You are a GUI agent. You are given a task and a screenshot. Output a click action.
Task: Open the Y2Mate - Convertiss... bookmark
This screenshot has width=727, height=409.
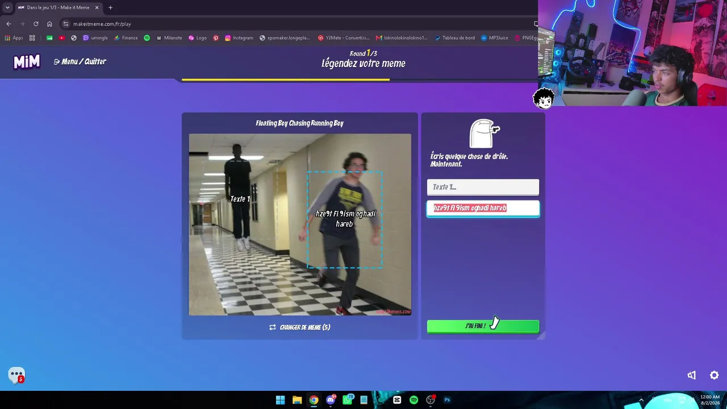click(344, 38)
